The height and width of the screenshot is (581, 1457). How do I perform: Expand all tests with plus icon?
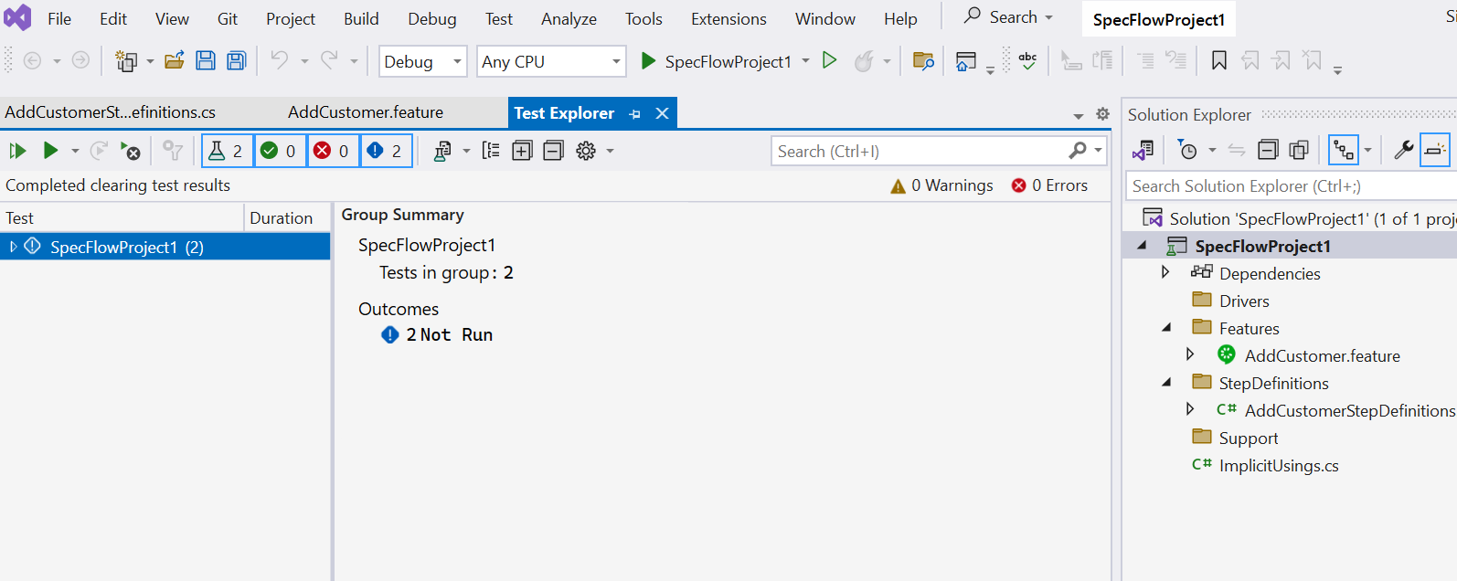coord(522,151)
